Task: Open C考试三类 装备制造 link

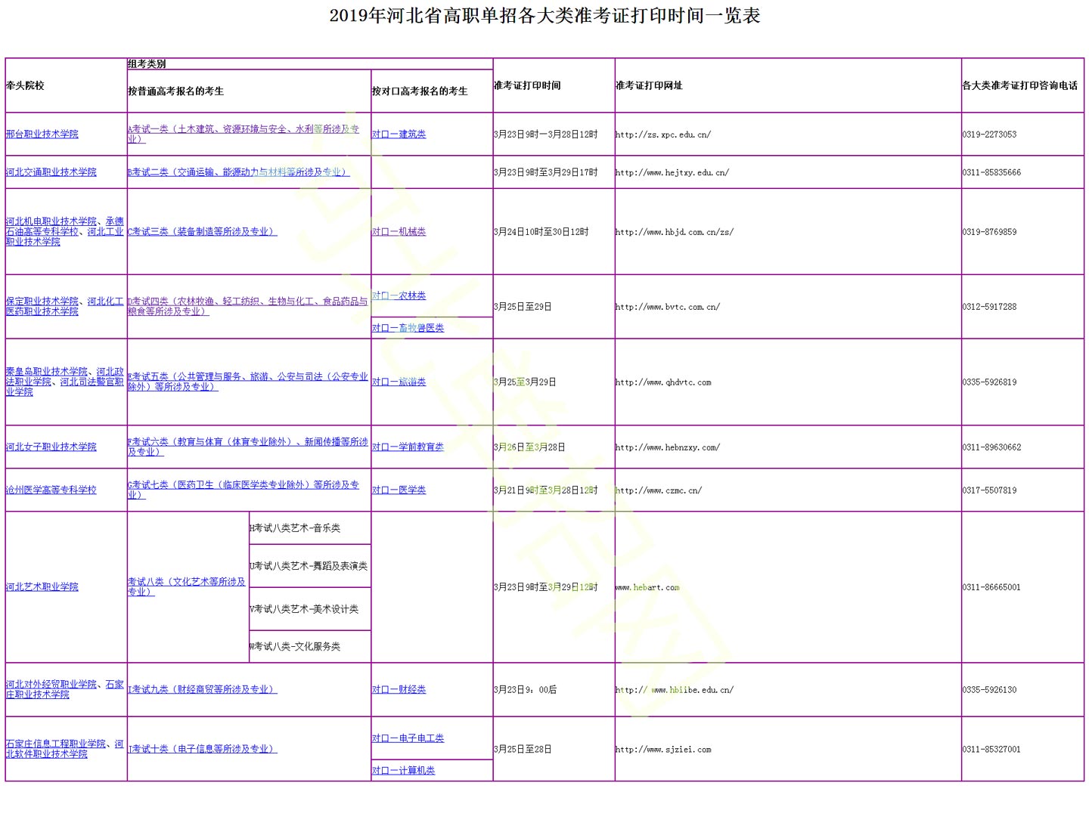Action: [x=203, y=231]
